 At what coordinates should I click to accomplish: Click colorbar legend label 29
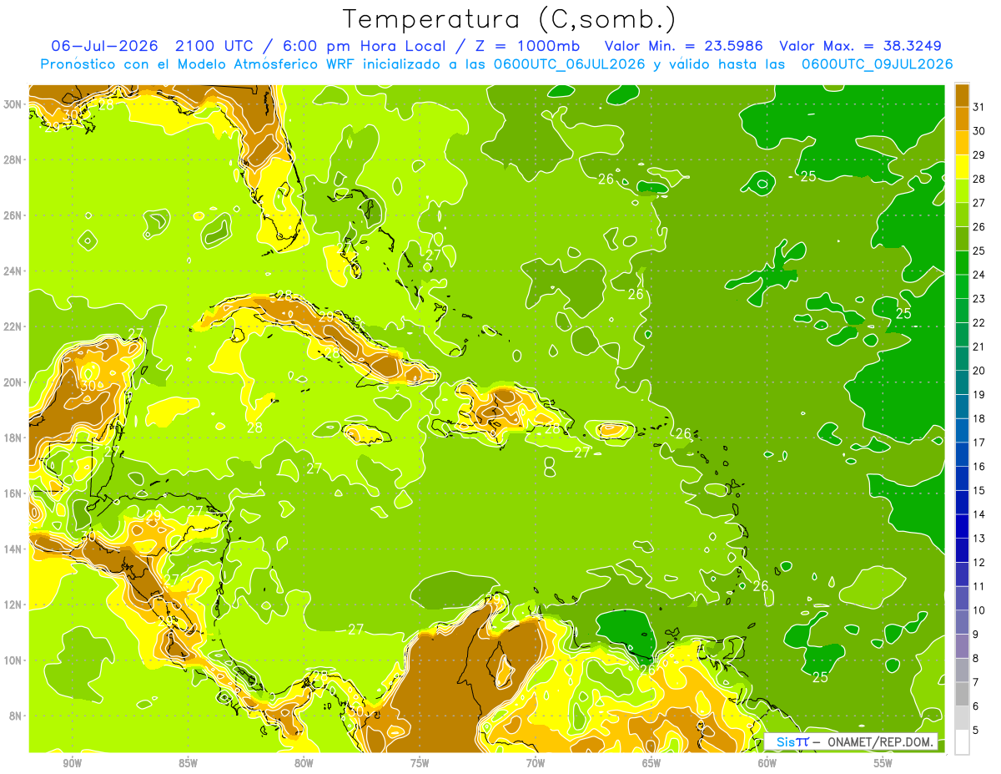pos(979,154)
